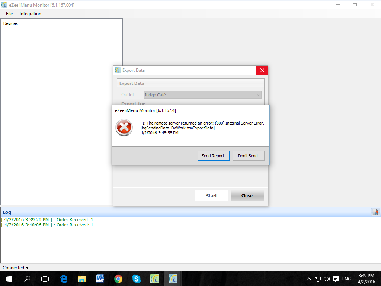Viewport: 381px width, 286px height.
Task: Click the log export icon in Log header
Action: 375,212
